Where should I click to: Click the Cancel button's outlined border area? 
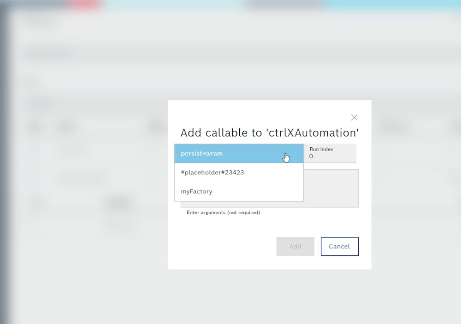(x=340, y=246)
